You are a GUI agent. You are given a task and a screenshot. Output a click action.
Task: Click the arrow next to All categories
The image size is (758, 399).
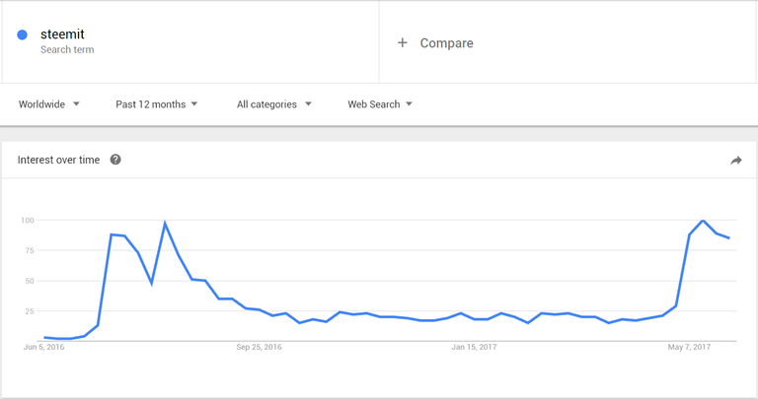point(308,103)
